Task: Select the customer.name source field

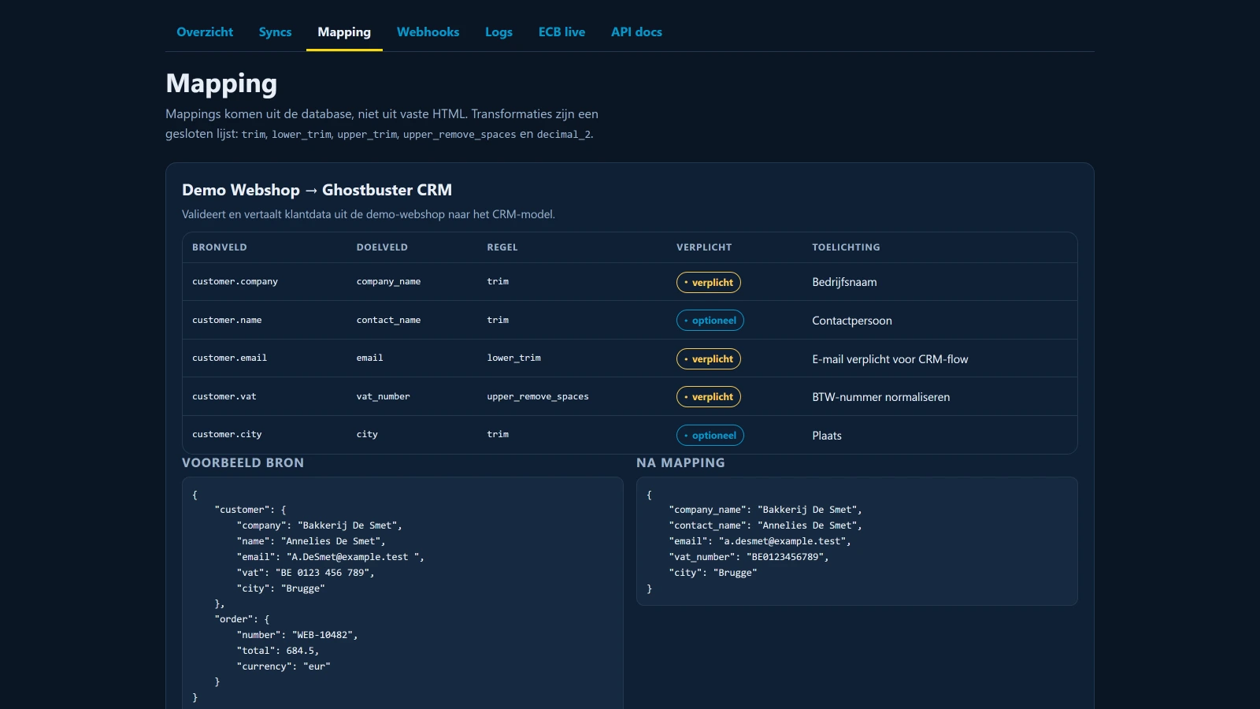Action: click(x=227, y=321)
